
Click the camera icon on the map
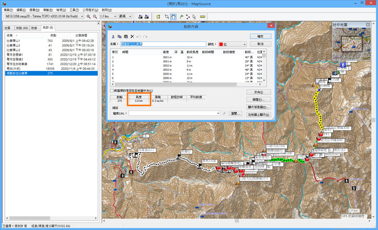[334, 73]
